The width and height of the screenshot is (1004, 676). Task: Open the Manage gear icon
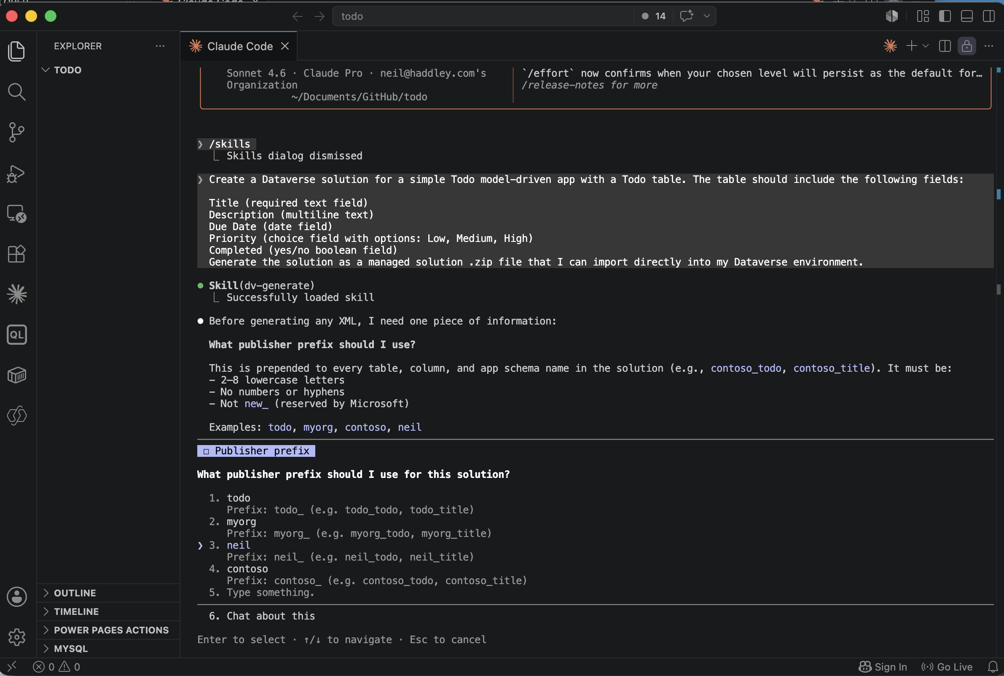coord(16,637)
